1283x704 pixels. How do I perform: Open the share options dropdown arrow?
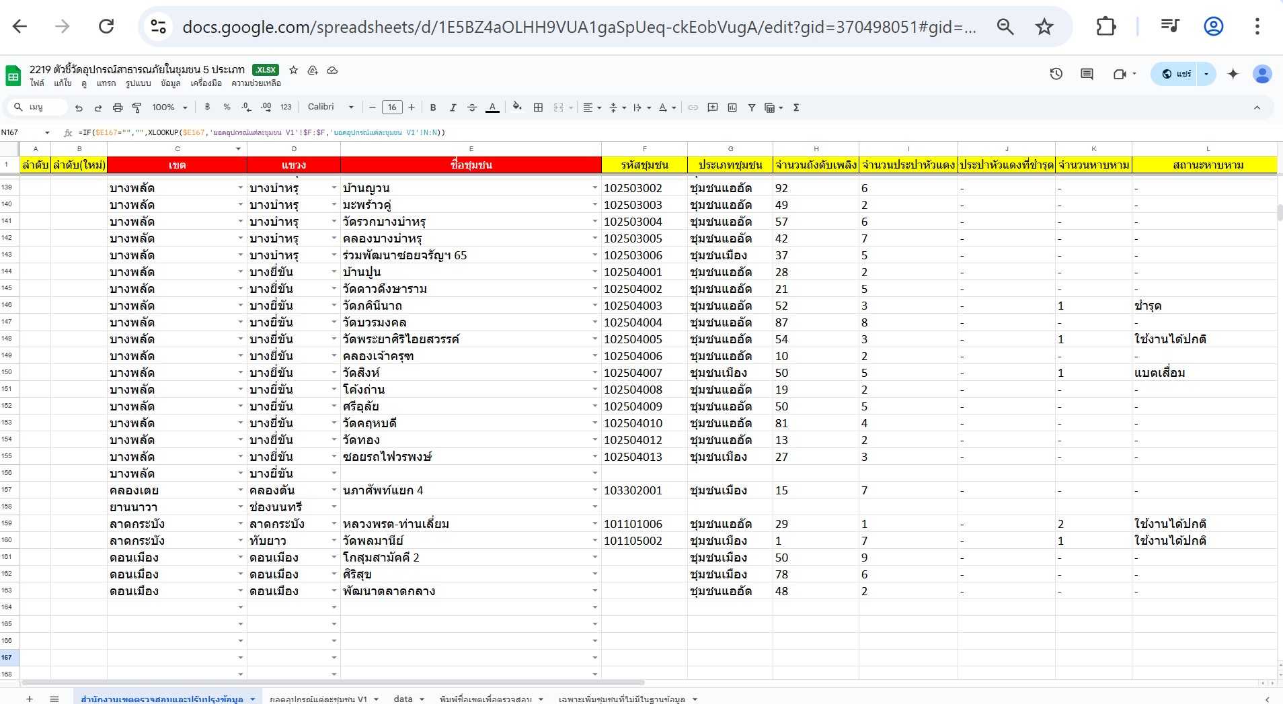[x=1206, y=74]
